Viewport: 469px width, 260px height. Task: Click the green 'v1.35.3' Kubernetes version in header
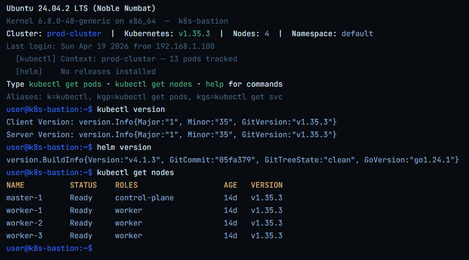195,34
